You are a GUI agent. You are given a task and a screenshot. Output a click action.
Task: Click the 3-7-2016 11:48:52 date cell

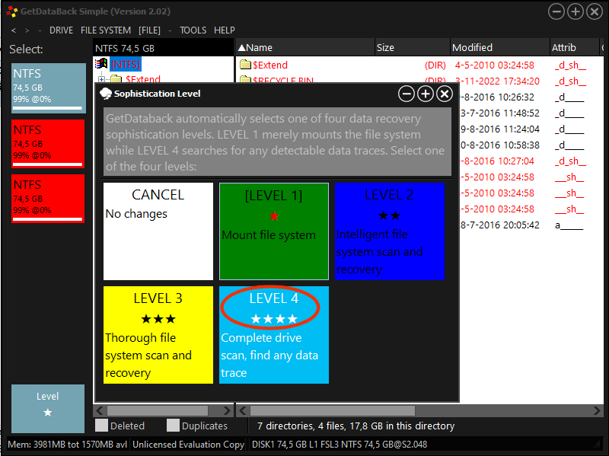500,113
